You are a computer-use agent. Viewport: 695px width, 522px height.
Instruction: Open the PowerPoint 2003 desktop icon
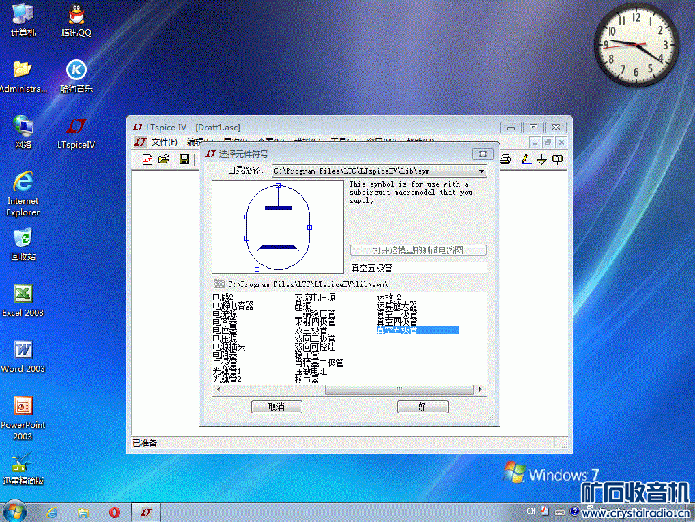tap(23, 417)
